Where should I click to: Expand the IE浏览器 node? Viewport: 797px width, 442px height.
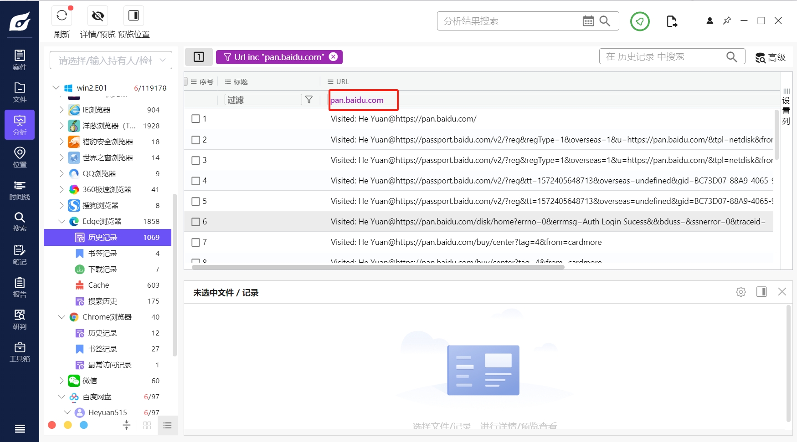(x=62, y=110)
